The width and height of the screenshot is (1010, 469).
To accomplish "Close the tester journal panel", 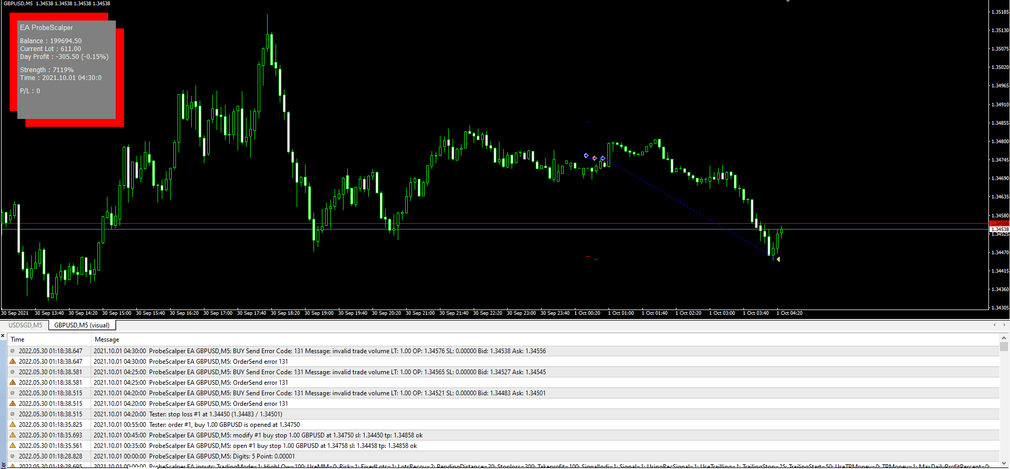I will coord(3,335).
